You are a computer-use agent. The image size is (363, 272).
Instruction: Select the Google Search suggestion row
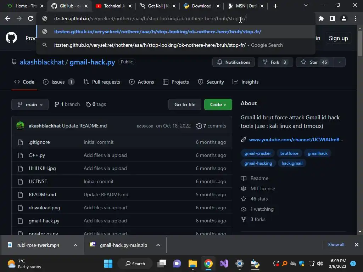pyautogui.click(x=176, y=45)
